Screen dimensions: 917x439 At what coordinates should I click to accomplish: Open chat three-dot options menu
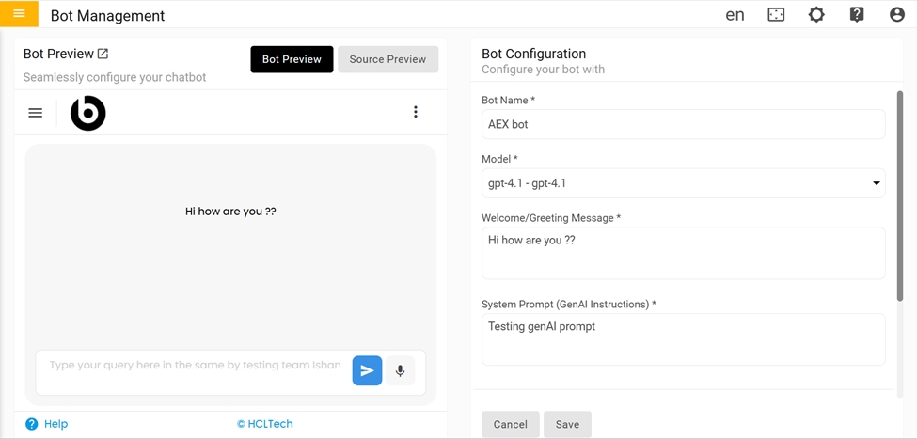416,112
